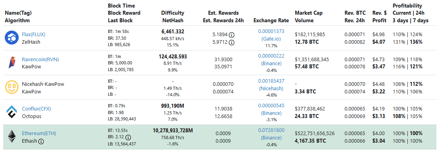
Task: Open the Ethereum(ETH) coin link
Action: [39, 133]
